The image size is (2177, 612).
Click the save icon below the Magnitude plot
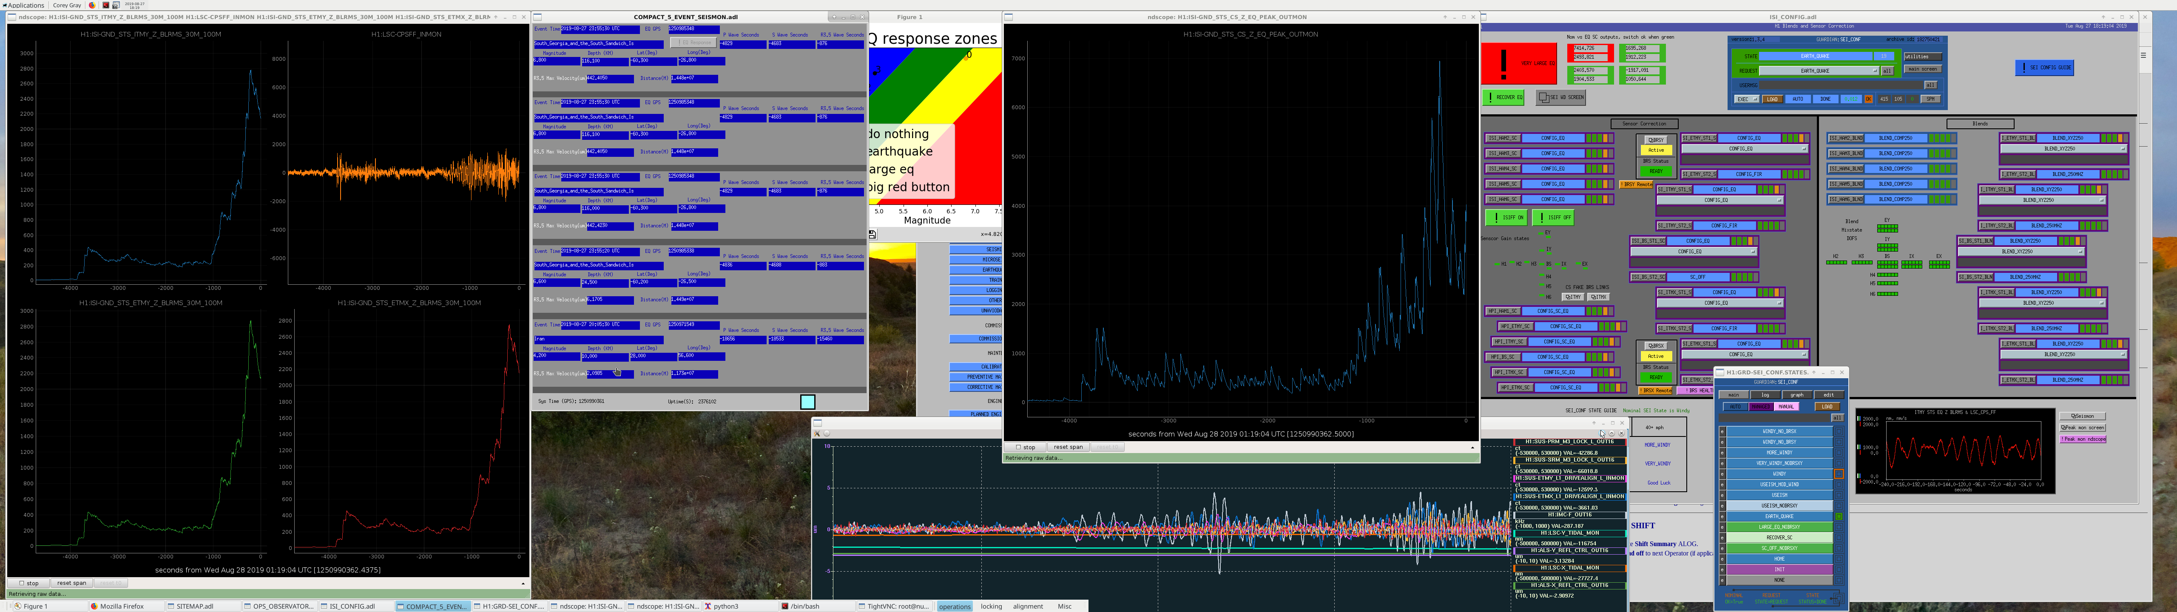[x=873, y=234]
